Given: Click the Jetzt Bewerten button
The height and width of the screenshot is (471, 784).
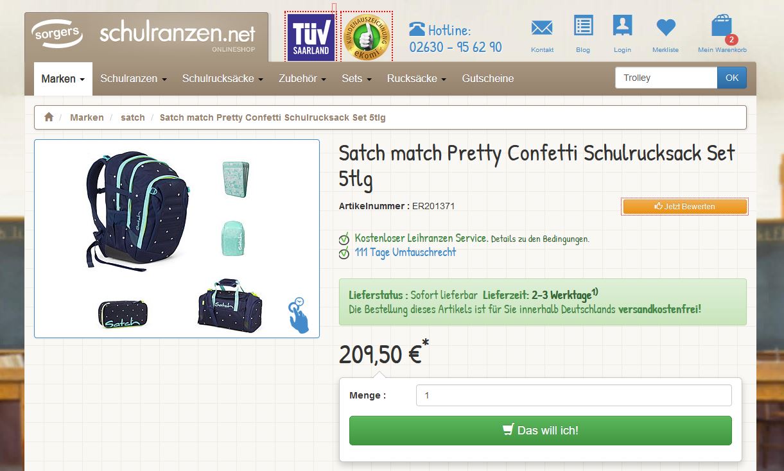Looking at the screenshot, I should pos(684,207).
